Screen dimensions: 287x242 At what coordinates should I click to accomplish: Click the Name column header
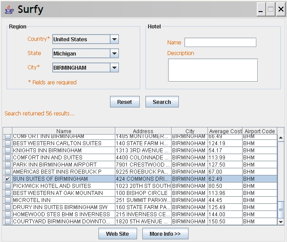(x=64, y=131)
